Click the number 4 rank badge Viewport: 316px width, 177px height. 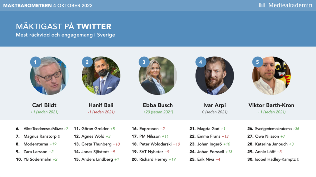201,62
